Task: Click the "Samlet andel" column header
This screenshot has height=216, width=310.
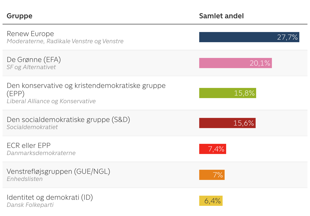Action: tap(221, 16)
